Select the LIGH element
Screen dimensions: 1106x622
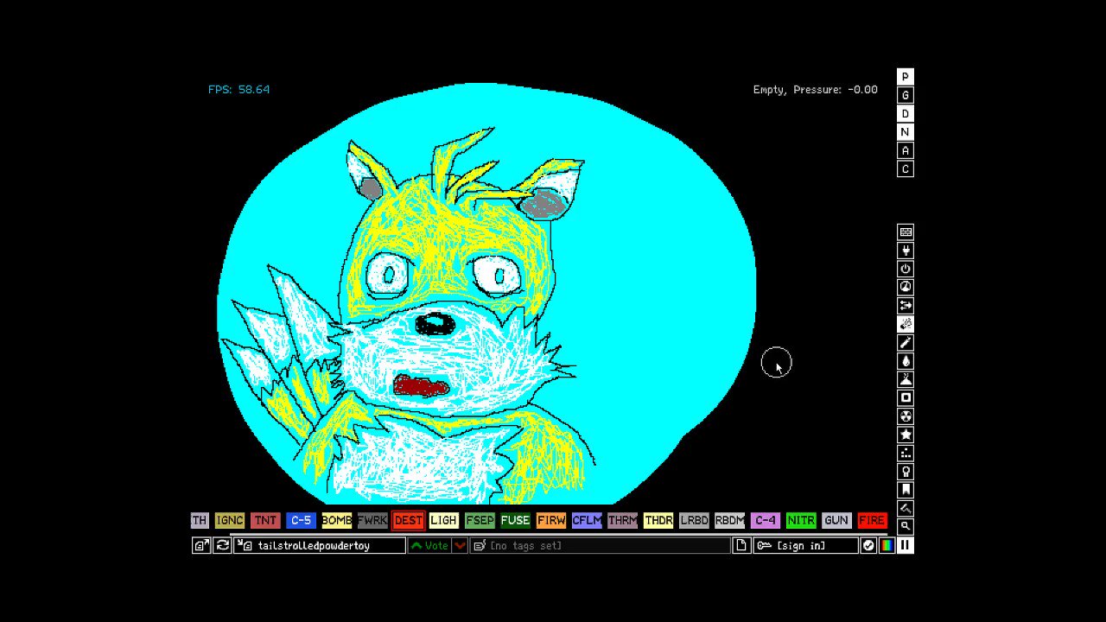pos(444,520)
